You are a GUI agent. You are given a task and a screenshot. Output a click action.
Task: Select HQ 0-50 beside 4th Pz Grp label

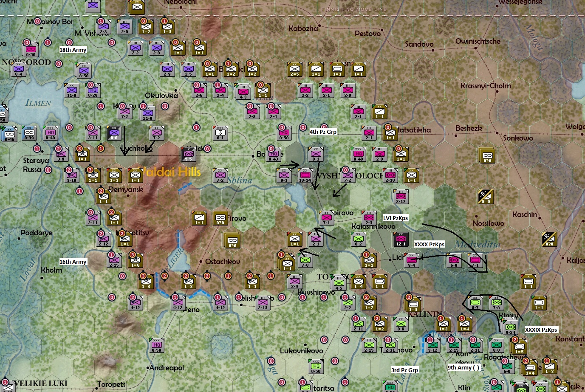click(284, 133)
